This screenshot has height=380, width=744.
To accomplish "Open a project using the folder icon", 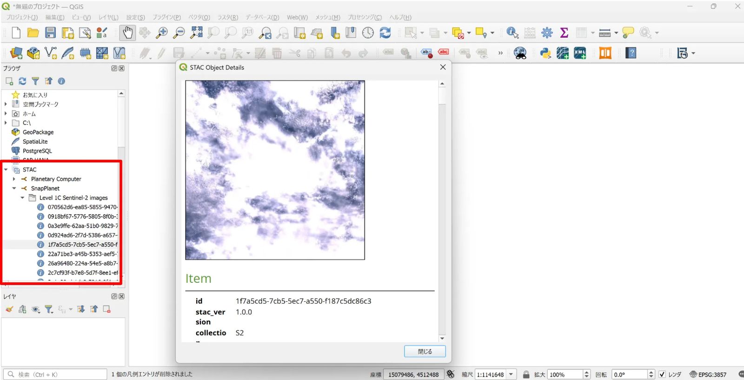I will tap(33, 33).
